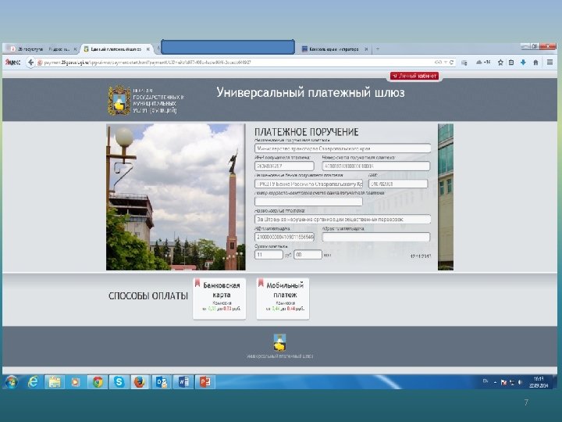Open the bookmarks list icon
The width and height of the screenshot is (562, 422).
[x=511, y=63]
